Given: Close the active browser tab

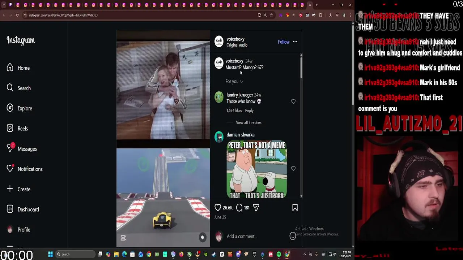Looking at the screenshot, I should tap(310, 5).
